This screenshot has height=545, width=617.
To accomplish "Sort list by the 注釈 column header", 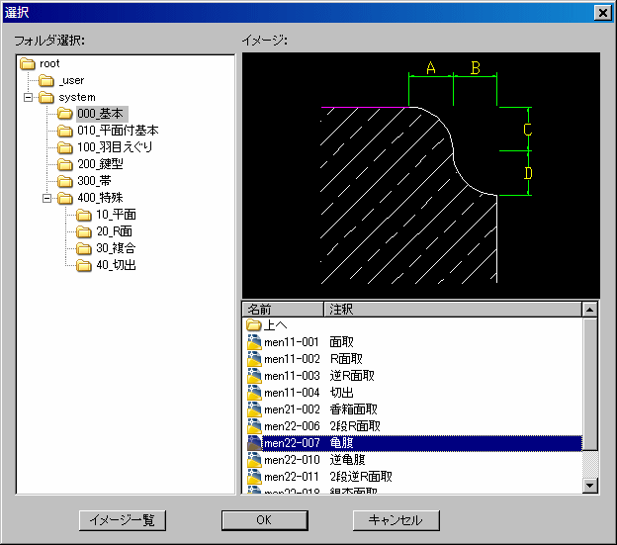I will [x=453, y=310].
